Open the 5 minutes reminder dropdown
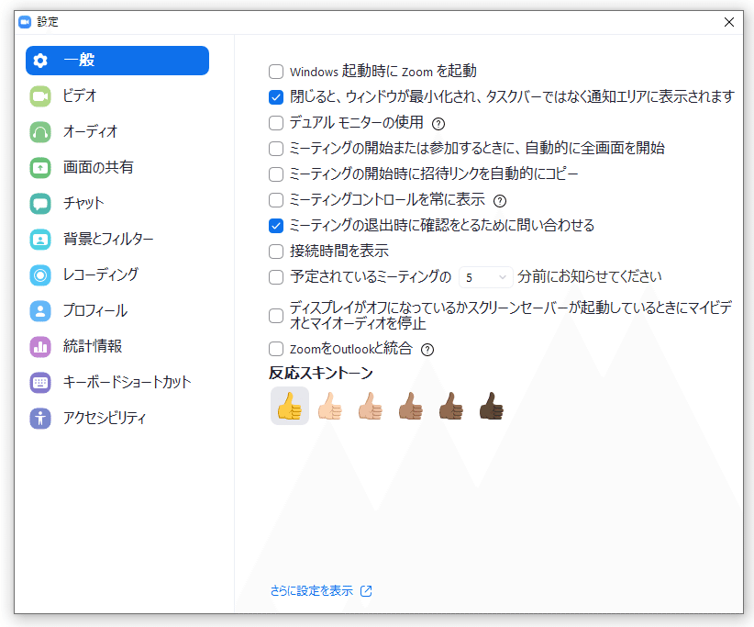 pyautogui.click(x=485, y=277)
